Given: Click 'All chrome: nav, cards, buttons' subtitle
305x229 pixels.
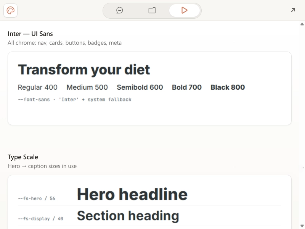Looking at the screenshot, I should [x=64, y=43].
